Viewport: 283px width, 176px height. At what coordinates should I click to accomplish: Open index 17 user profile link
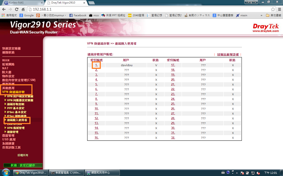pyautogui.click(x=173, y=65)
